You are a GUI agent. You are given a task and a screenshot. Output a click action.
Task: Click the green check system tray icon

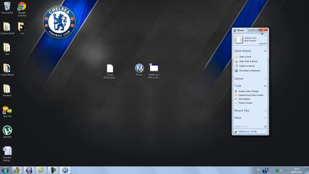coord(277,170)
